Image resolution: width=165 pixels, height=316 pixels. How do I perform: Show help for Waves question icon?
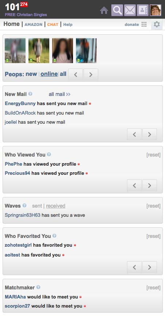coord(24,205)
